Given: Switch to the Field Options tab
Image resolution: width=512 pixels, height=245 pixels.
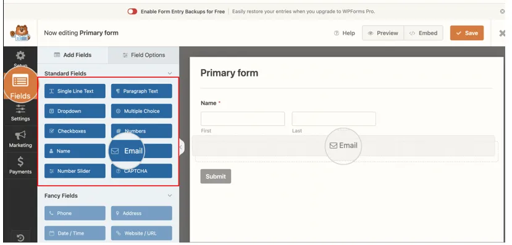Looking at the screenshot, I should pyautogui.click(x=144, y=55).
